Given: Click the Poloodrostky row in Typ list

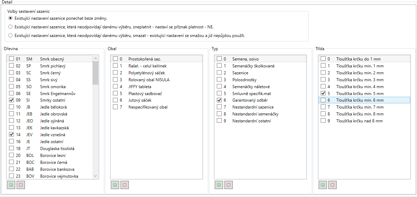Looking at the screenshot, I should [244, 80].
